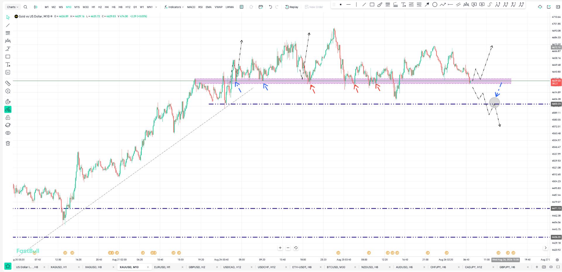This screenshot has height=272, width=562.
Task: Open the chart template icon
Action: [241, 7]
